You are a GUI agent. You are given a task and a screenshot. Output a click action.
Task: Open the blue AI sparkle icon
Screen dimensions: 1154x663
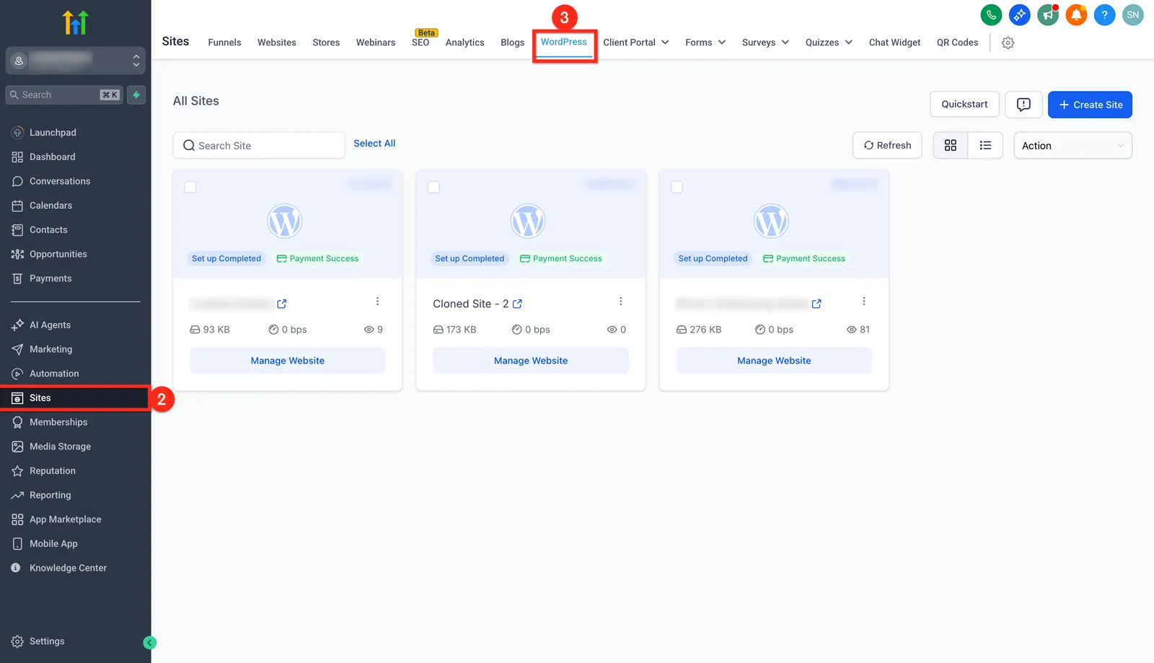[x=1019, y=14]
